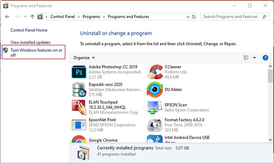Click the Seiko Epson Corporation publisher text
The height and width of the screenshot is (163, 274).
(x=187, y=110)
